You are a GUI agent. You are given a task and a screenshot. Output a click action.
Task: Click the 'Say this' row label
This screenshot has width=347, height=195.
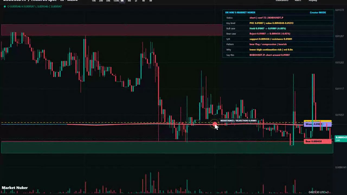230,55
